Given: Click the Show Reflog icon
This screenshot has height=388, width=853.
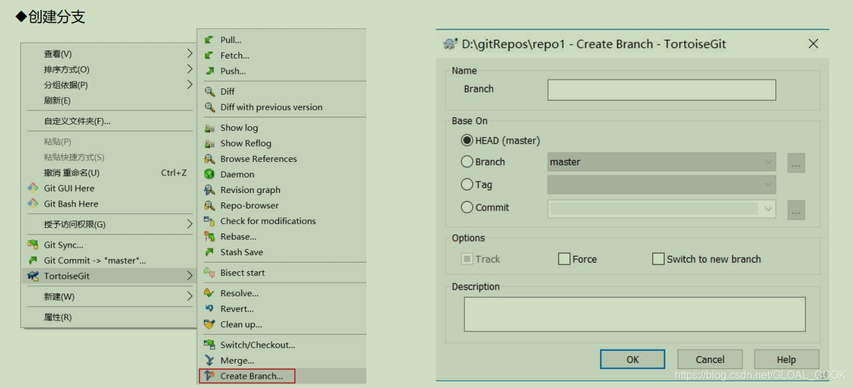Looking at the screenshot, I should coord(209,143).
